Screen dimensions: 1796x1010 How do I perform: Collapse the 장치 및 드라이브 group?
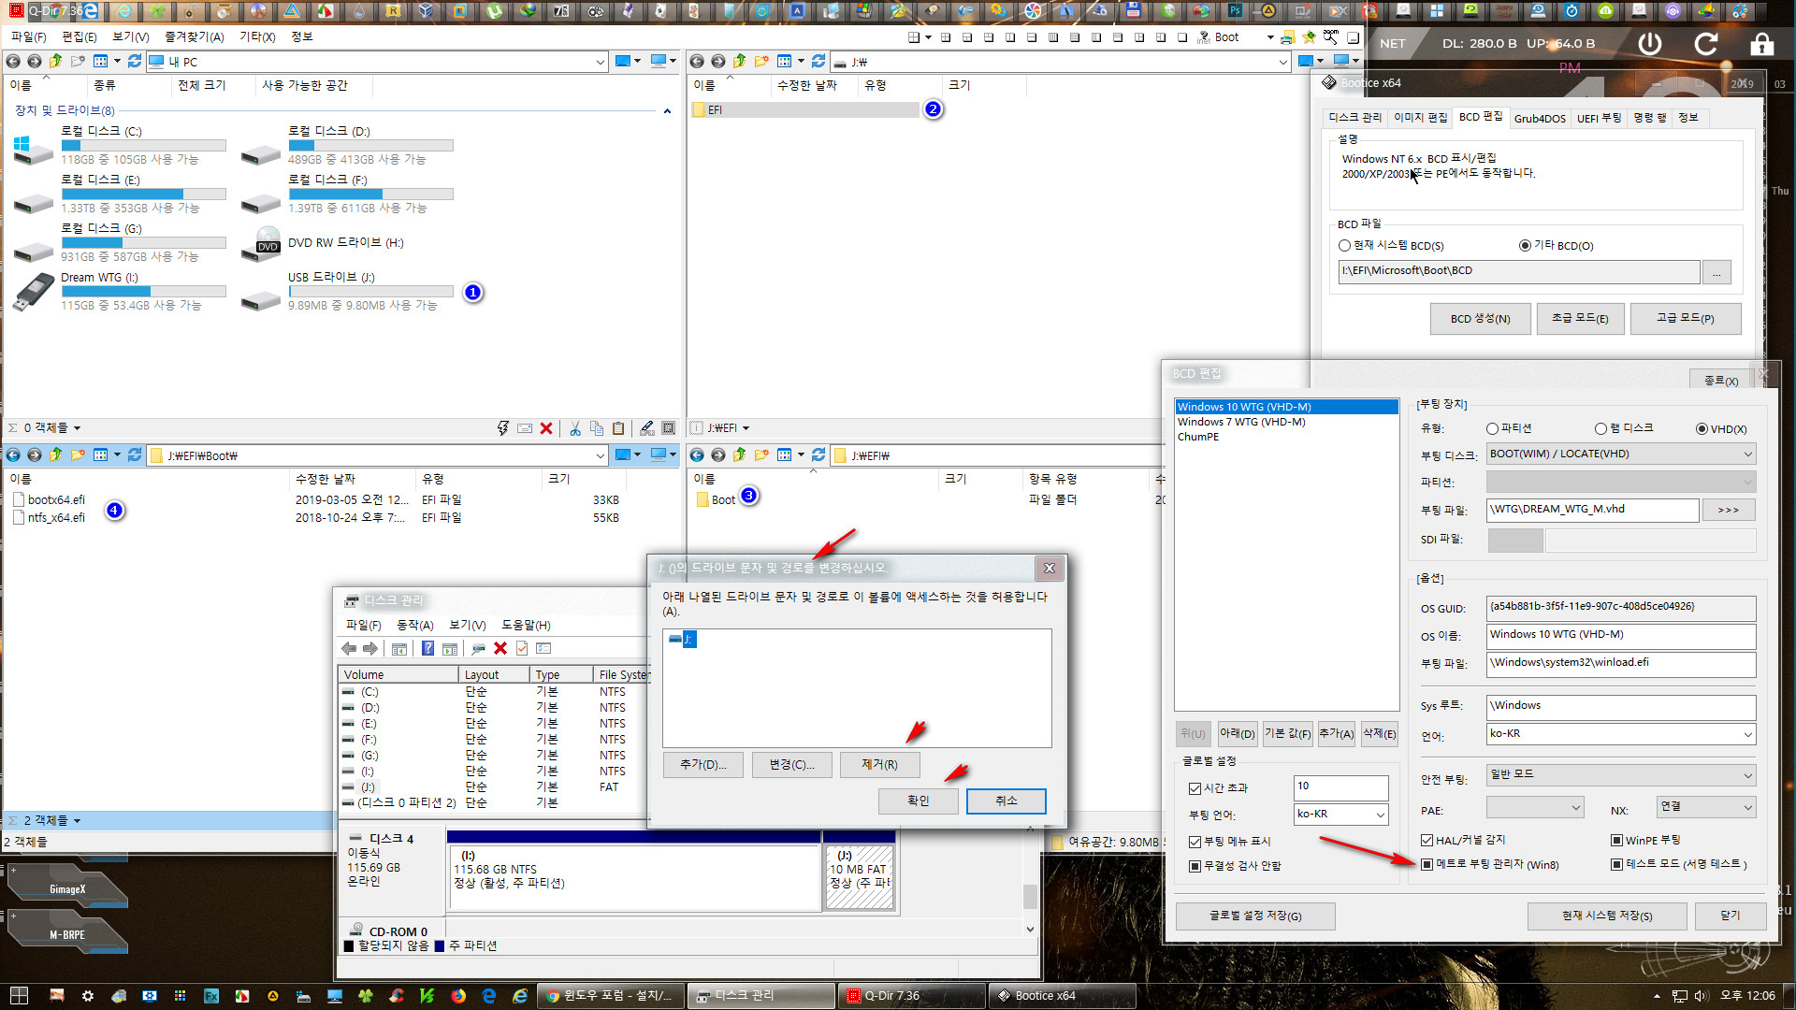667,111
